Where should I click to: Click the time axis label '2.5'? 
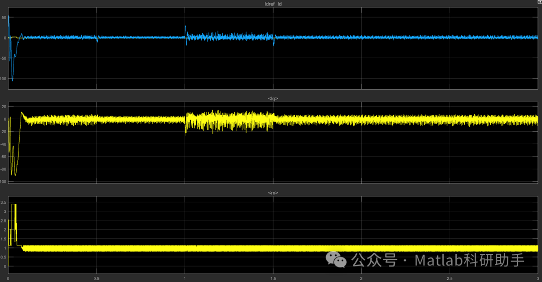[450, 278]
